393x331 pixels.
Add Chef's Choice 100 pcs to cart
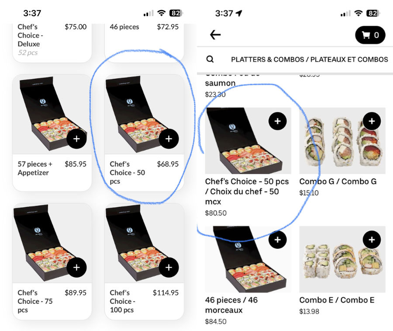pos(169,268)
